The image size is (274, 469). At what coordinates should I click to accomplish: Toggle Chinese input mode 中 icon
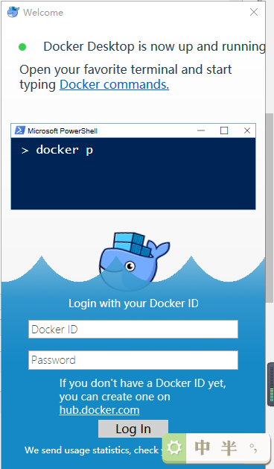tap(203, 448)
